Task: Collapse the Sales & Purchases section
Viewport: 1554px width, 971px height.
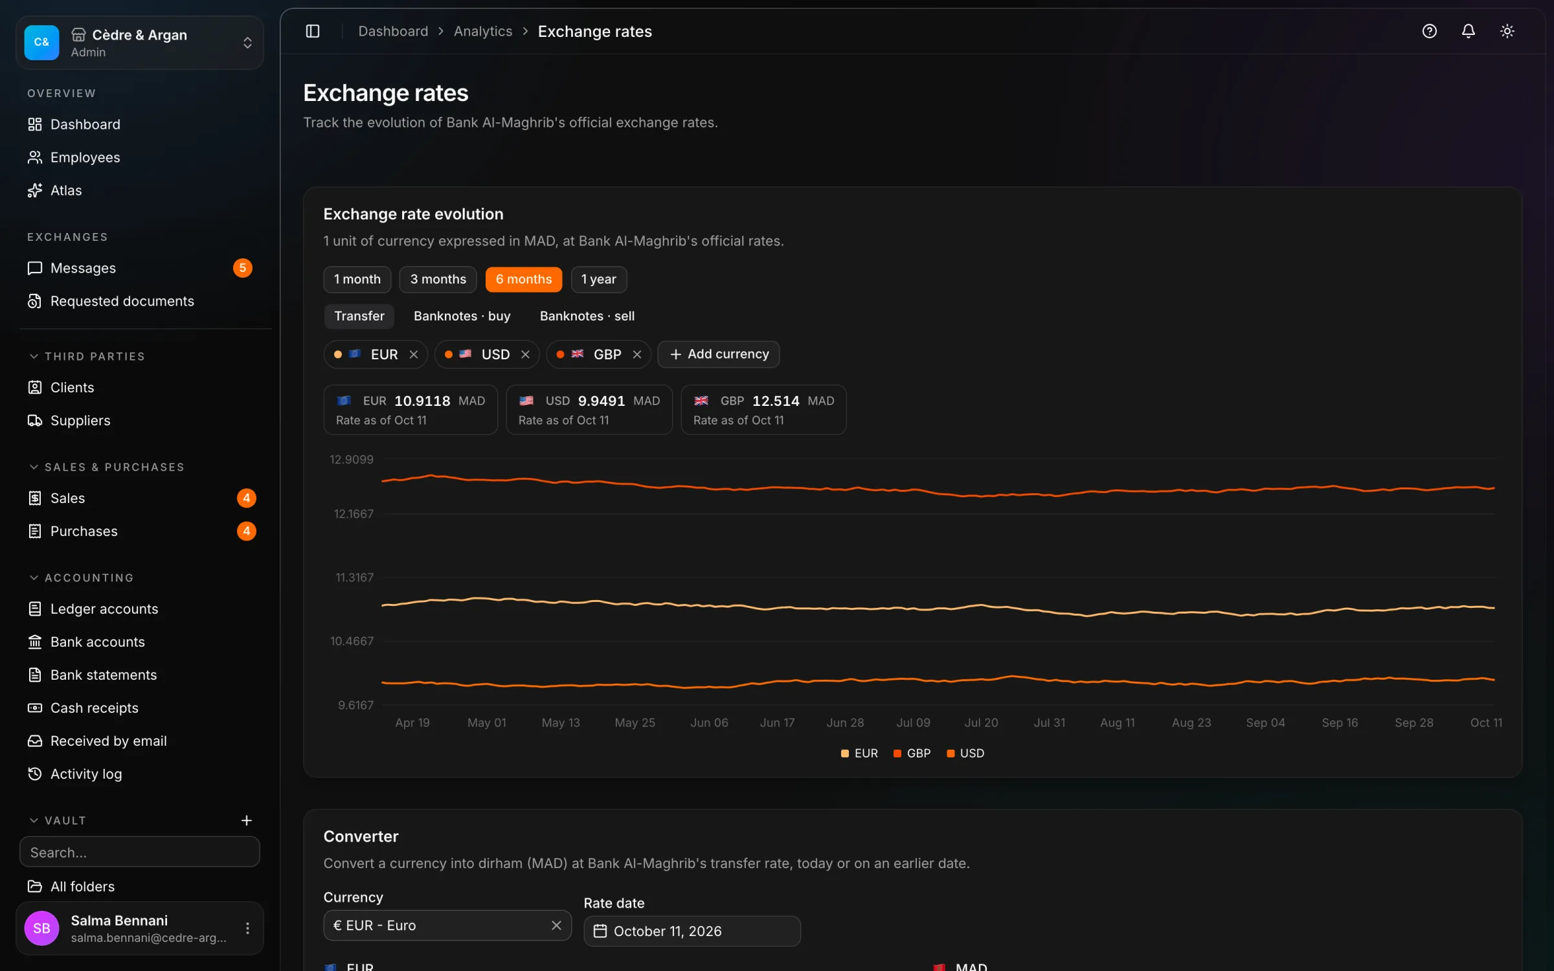Action: click(x=107, y=467)
